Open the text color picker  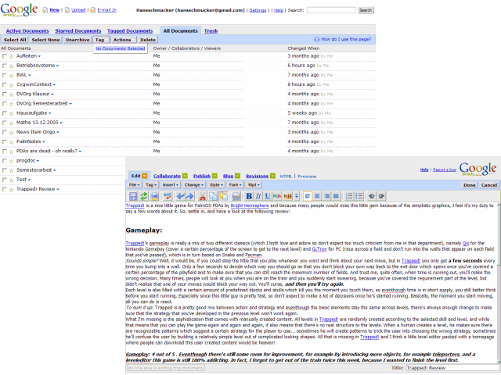point(277,196)
